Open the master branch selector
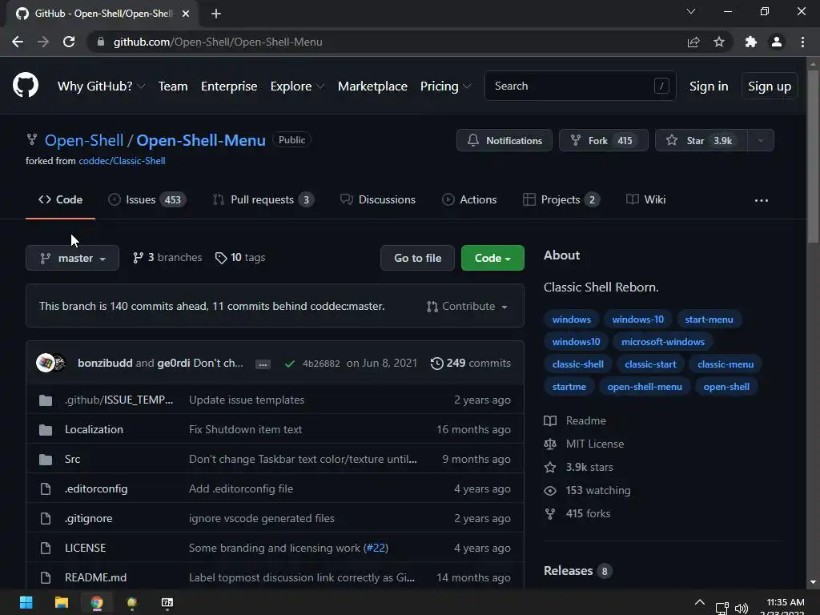The image size is (820, 615). 72,258
